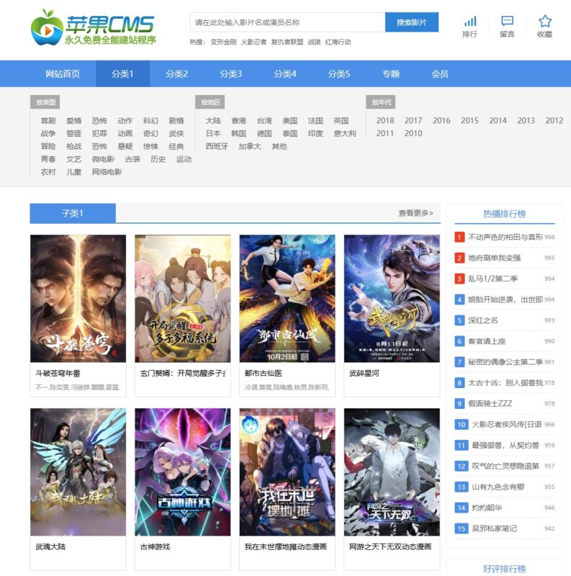571x576 pixels.
Task: Expand list via 查看更多 link
Action: (415, 213)
